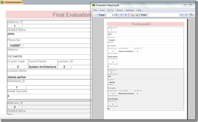198x122 pixels.
Task: Click the 'Course Name' label in Access report
Action: point(37,61)
